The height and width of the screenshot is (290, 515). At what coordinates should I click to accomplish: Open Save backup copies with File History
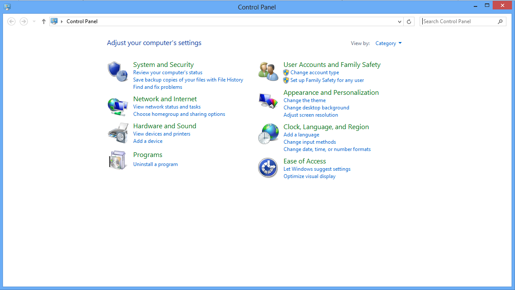click(x=188, y=80)
